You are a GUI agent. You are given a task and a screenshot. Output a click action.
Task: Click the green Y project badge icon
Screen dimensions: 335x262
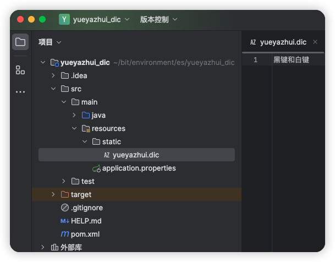(64, 19)
